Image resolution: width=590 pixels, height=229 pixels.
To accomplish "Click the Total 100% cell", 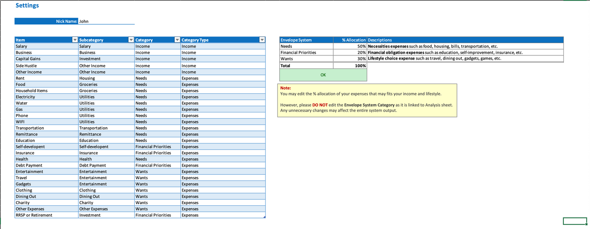I will 350,66.
